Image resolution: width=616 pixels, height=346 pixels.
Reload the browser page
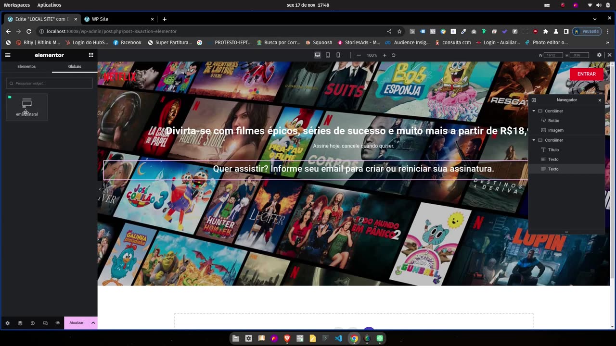click(x=29, y=31)
